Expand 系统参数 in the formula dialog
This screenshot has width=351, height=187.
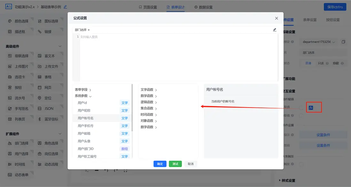(82, 95)
